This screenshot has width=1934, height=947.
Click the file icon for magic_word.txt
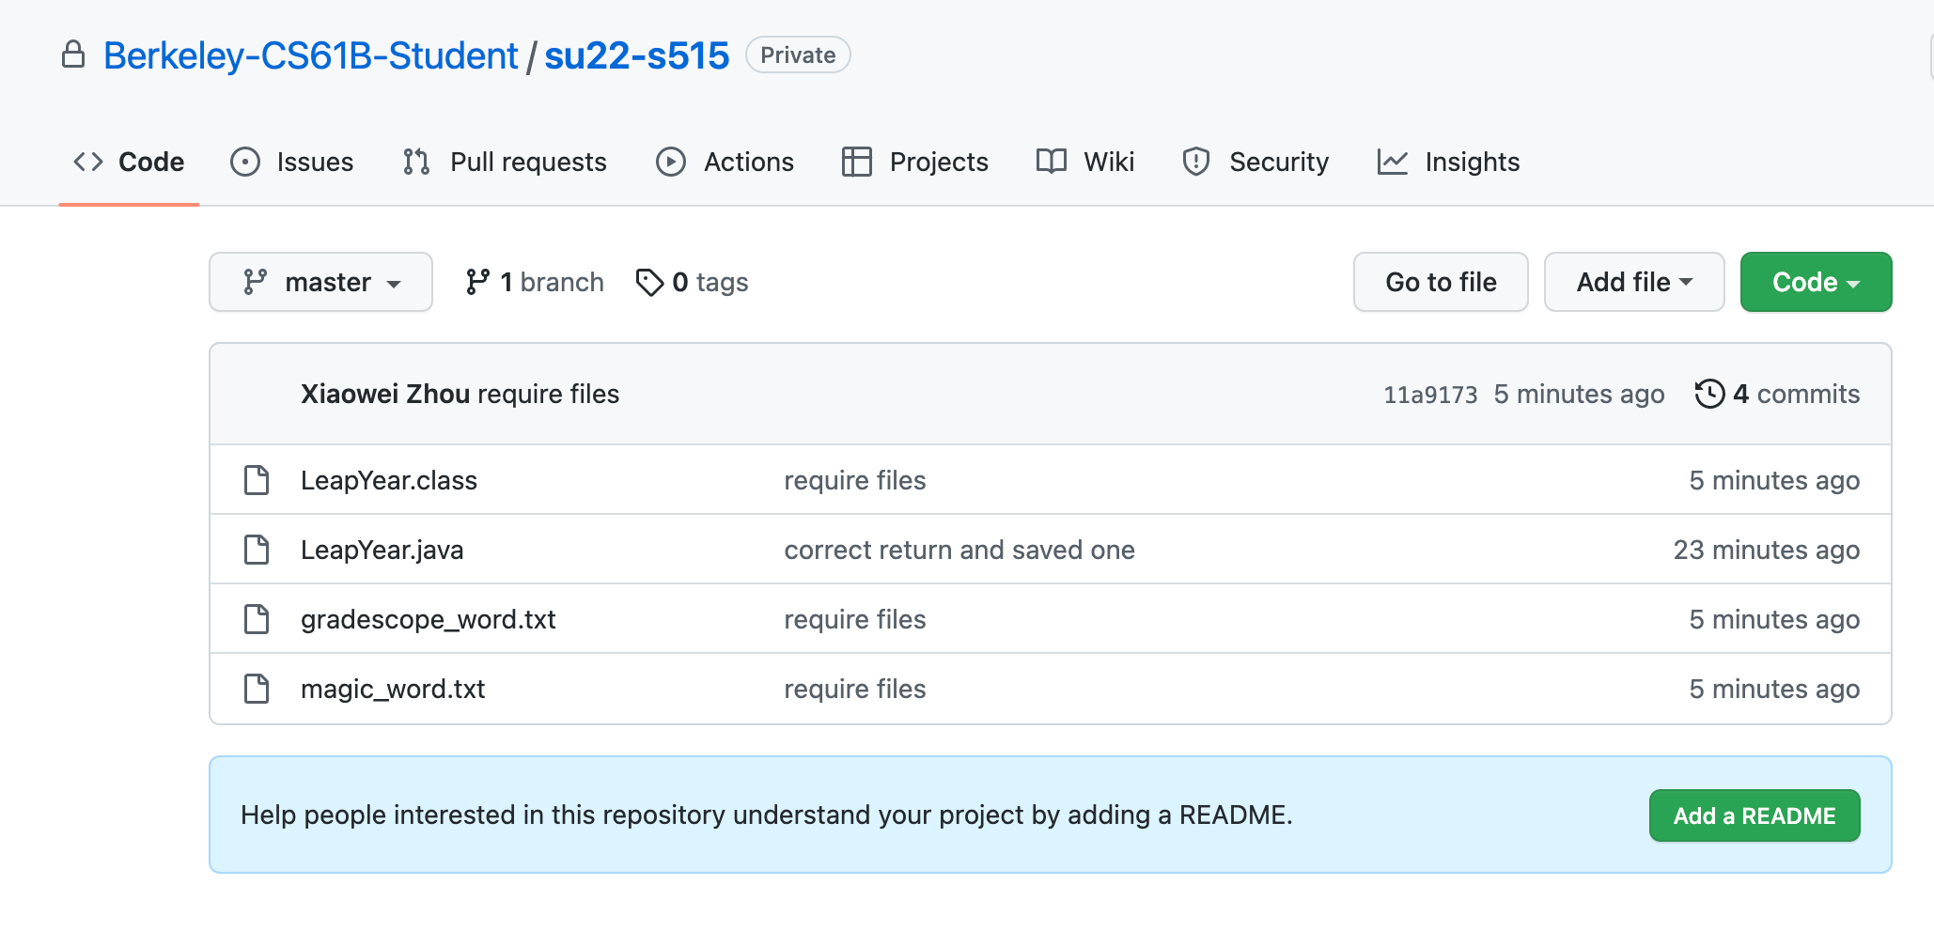tap(257, 689)
